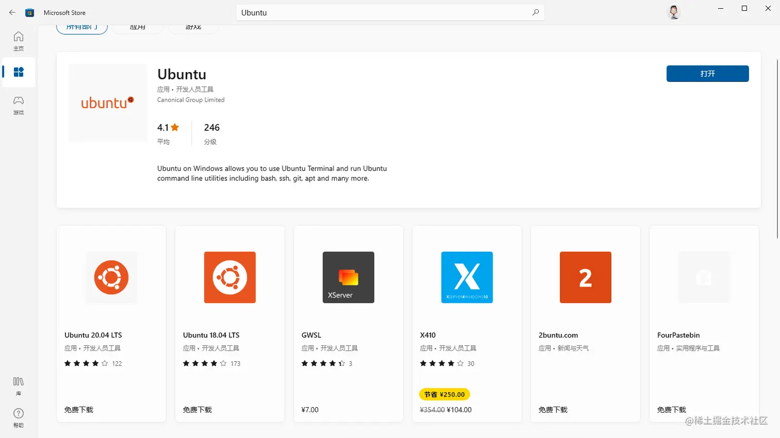Image resolution: width=780 pixels, height=438 pixels.
Task: Click the blue X410 app icon
Action: tap(467, 277)
